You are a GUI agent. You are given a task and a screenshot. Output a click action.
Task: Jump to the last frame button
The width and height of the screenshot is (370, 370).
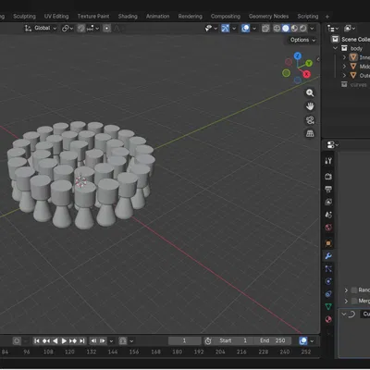pyautogui.click(x=82, y=340)
